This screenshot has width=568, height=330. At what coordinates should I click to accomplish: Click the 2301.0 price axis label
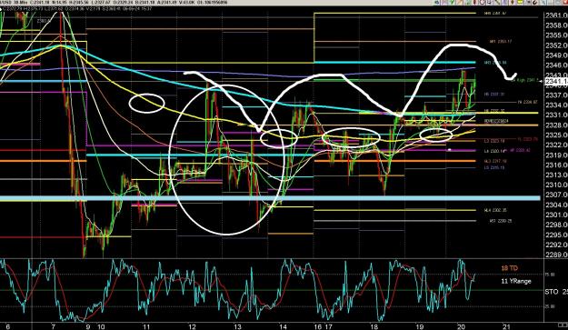[x=557, y=215]
